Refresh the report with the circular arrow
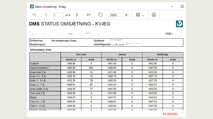 click(100, 15)
